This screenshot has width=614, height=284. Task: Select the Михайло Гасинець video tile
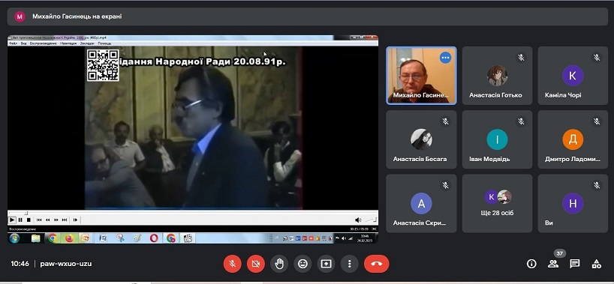(421, 76)
